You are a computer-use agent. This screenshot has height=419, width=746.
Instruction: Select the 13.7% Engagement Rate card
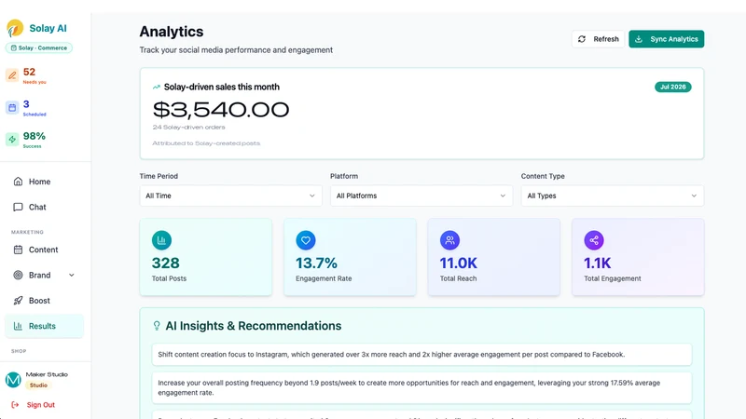[350, 257]
